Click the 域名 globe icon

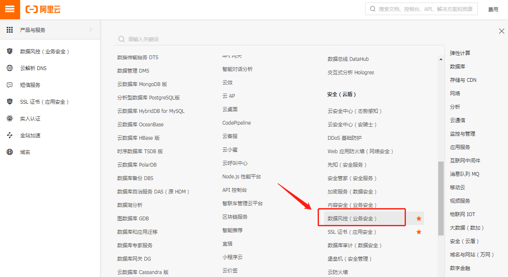(x=10, y=152)
